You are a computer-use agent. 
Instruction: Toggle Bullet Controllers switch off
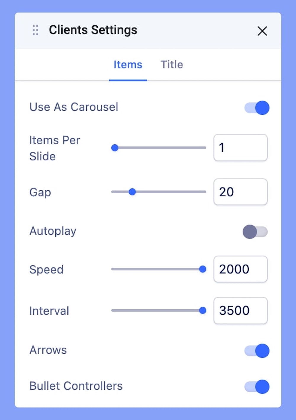257,387
